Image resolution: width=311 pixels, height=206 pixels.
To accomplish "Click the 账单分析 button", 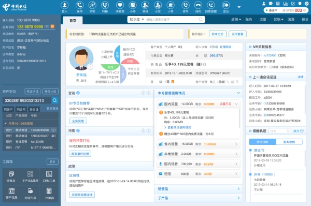I will point(218,34).
